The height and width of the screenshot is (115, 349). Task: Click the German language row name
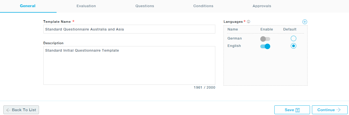[234, 38]
